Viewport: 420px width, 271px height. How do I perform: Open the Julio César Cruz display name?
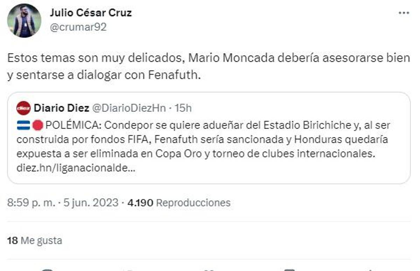[x=91, y=13]
